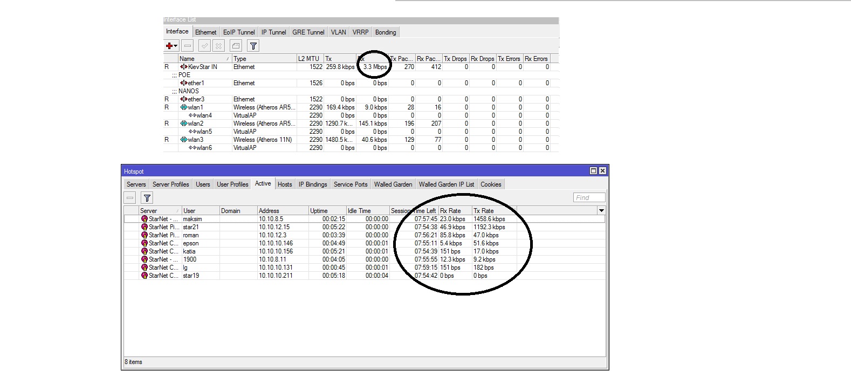Switch to the EoIP Tunnel tab
The width and height of the screenshot is (851, 384).
click(x=239, y=32)
